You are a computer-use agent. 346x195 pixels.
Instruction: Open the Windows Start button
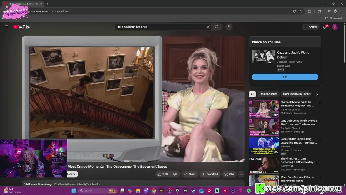74,191
